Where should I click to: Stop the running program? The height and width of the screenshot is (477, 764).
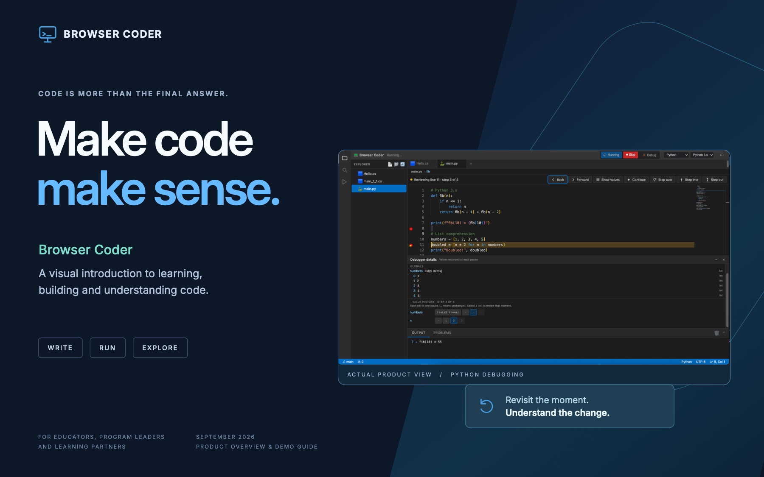[631, 155]
